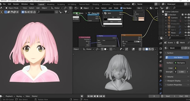
Task: Click the Extend selection mode icon
Action: click(x=9, y=12)
